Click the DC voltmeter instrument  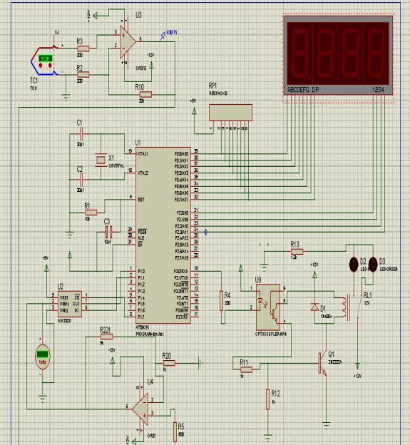click(43, 356)
